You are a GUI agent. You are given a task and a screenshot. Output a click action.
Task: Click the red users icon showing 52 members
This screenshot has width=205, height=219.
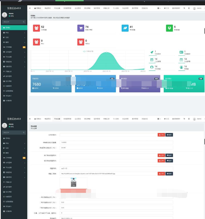(36, 28)
